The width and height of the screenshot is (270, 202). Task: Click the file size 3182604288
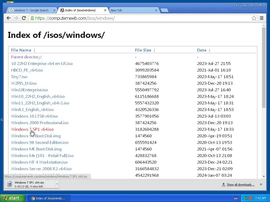coord(147,129)
